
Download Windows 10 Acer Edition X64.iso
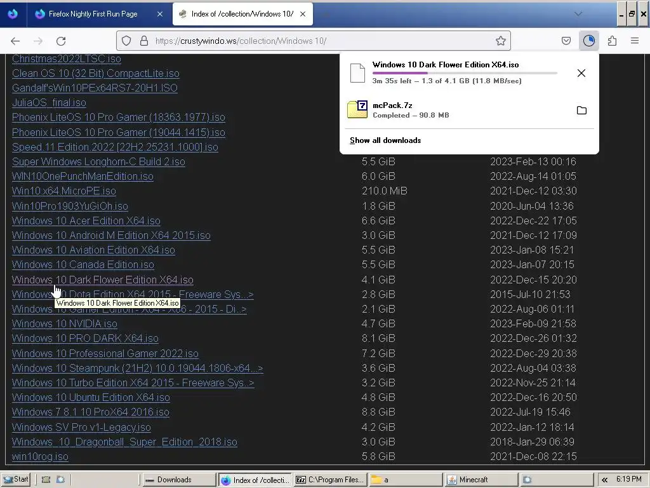click(x=86, y=220)
